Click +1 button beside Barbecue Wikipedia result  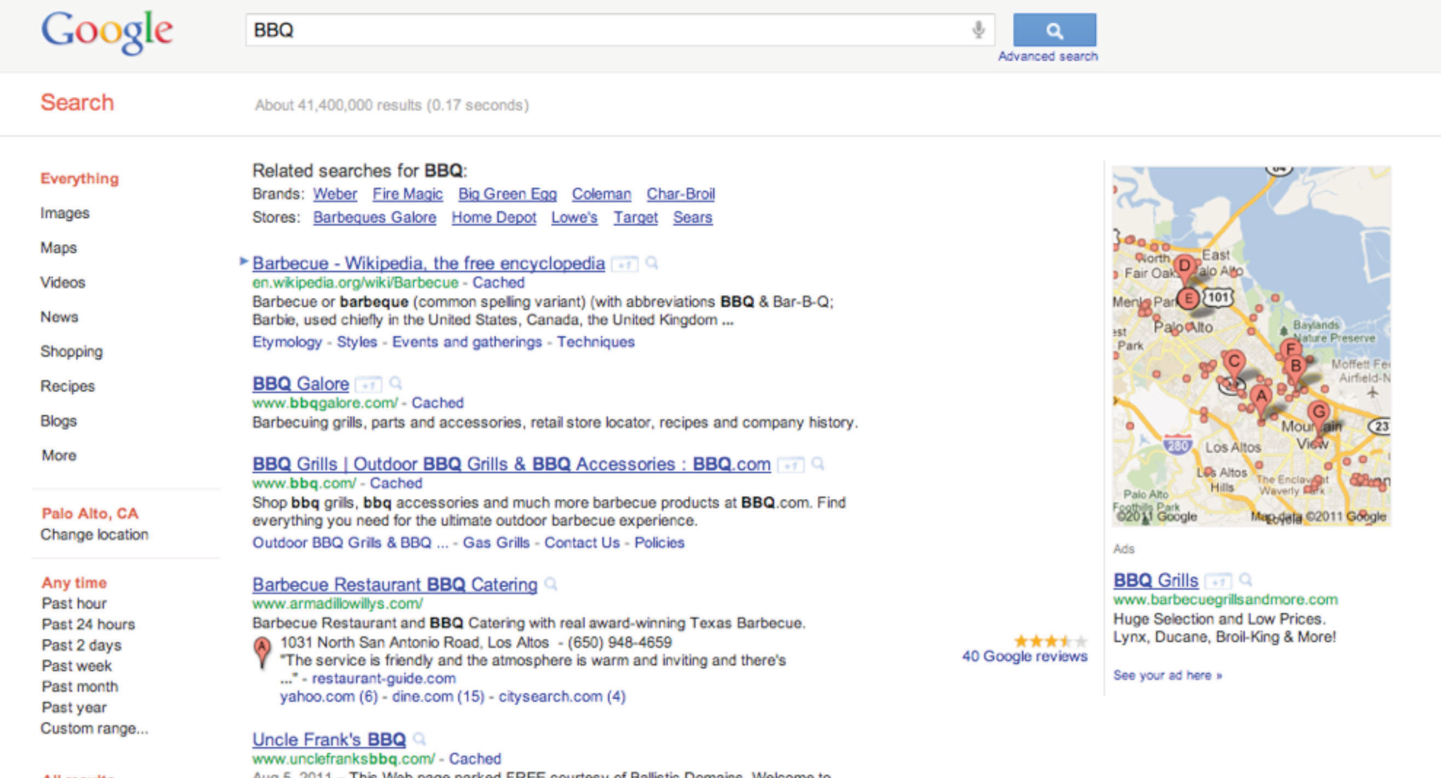(x=624, y=264)
